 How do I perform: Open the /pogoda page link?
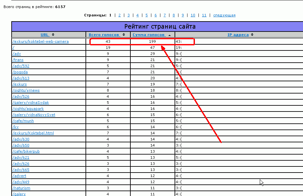[x=20, y=72]
